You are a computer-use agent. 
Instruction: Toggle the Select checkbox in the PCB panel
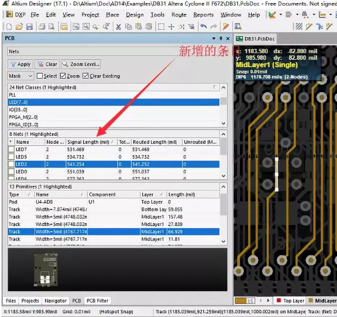pos(39,76)
